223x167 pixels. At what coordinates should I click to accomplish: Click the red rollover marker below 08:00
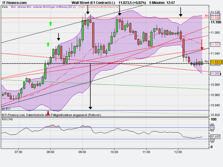coord(48,112)
